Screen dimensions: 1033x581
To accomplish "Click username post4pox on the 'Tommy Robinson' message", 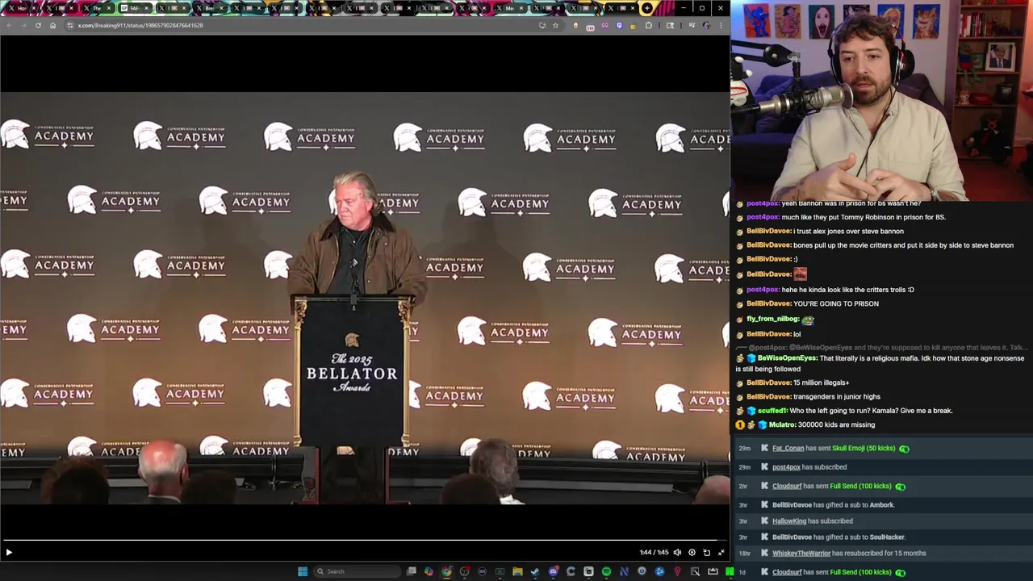I will (762, 217).
